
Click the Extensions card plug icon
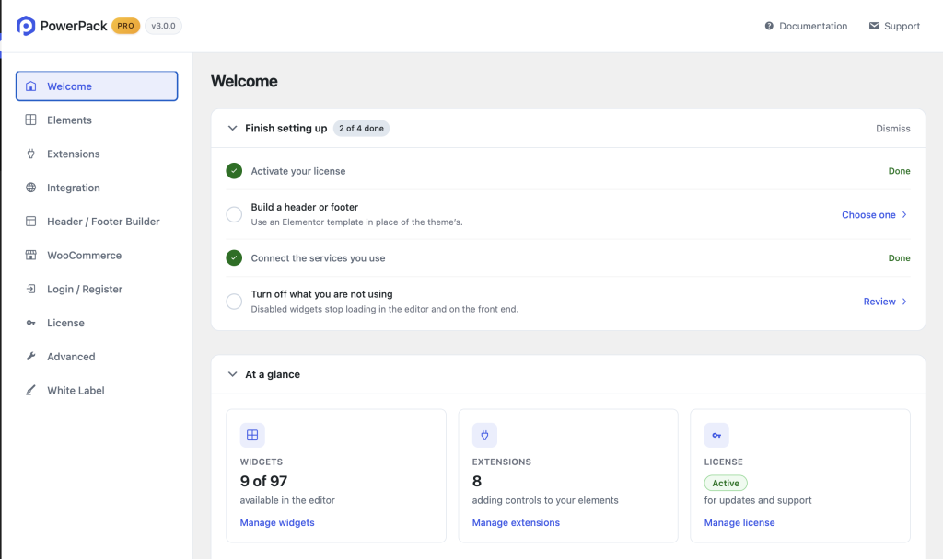(484, 435)
